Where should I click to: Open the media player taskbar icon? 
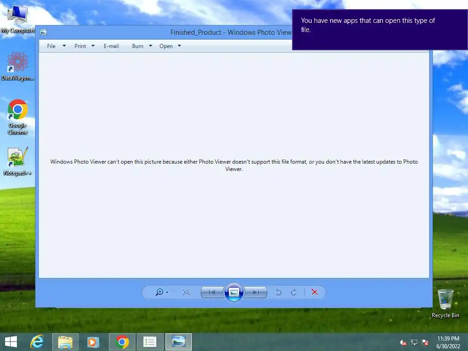pyautogui.click(x=93, y=342)
